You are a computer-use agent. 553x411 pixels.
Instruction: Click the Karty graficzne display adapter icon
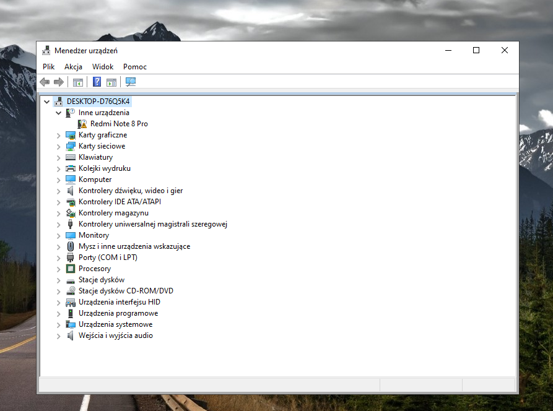tap(71, 135)
